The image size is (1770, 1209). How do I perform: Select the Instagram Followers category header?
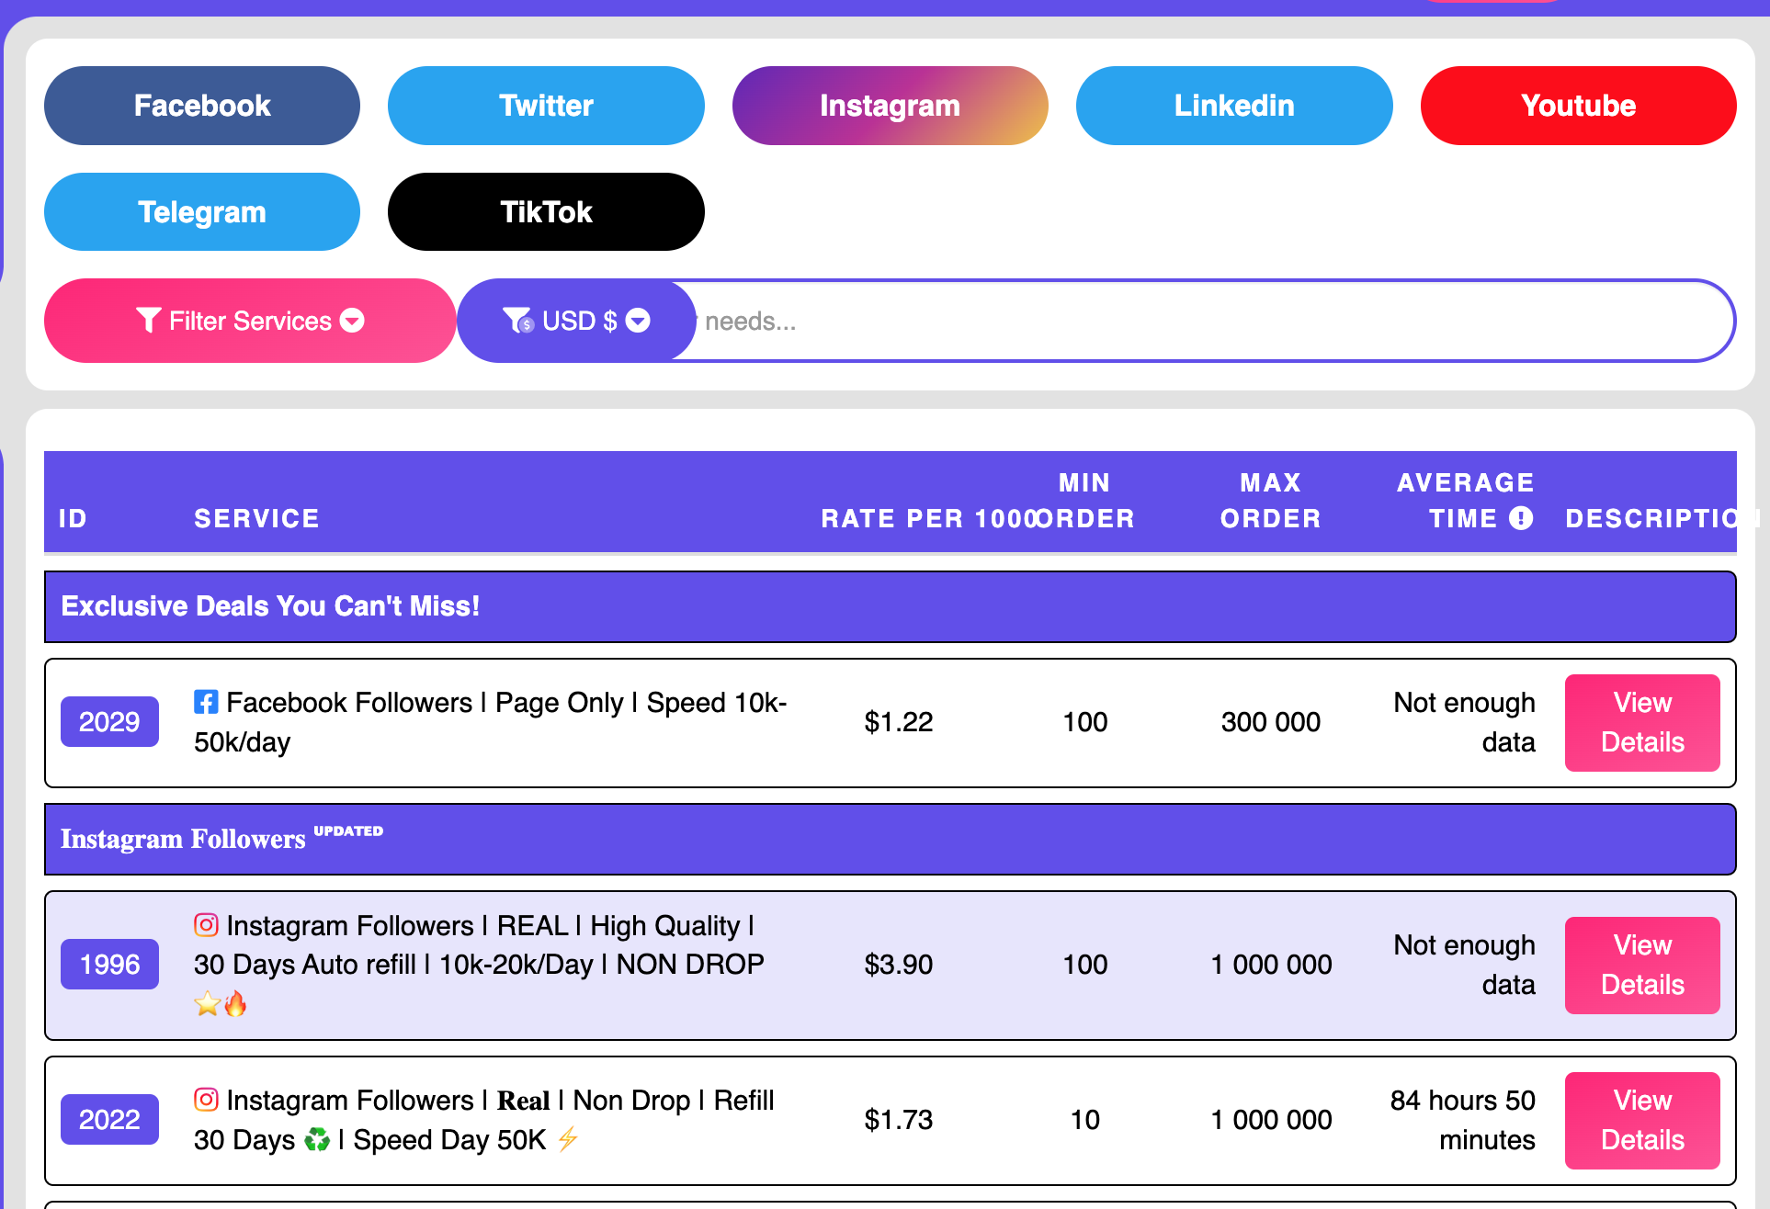(891, 839)
